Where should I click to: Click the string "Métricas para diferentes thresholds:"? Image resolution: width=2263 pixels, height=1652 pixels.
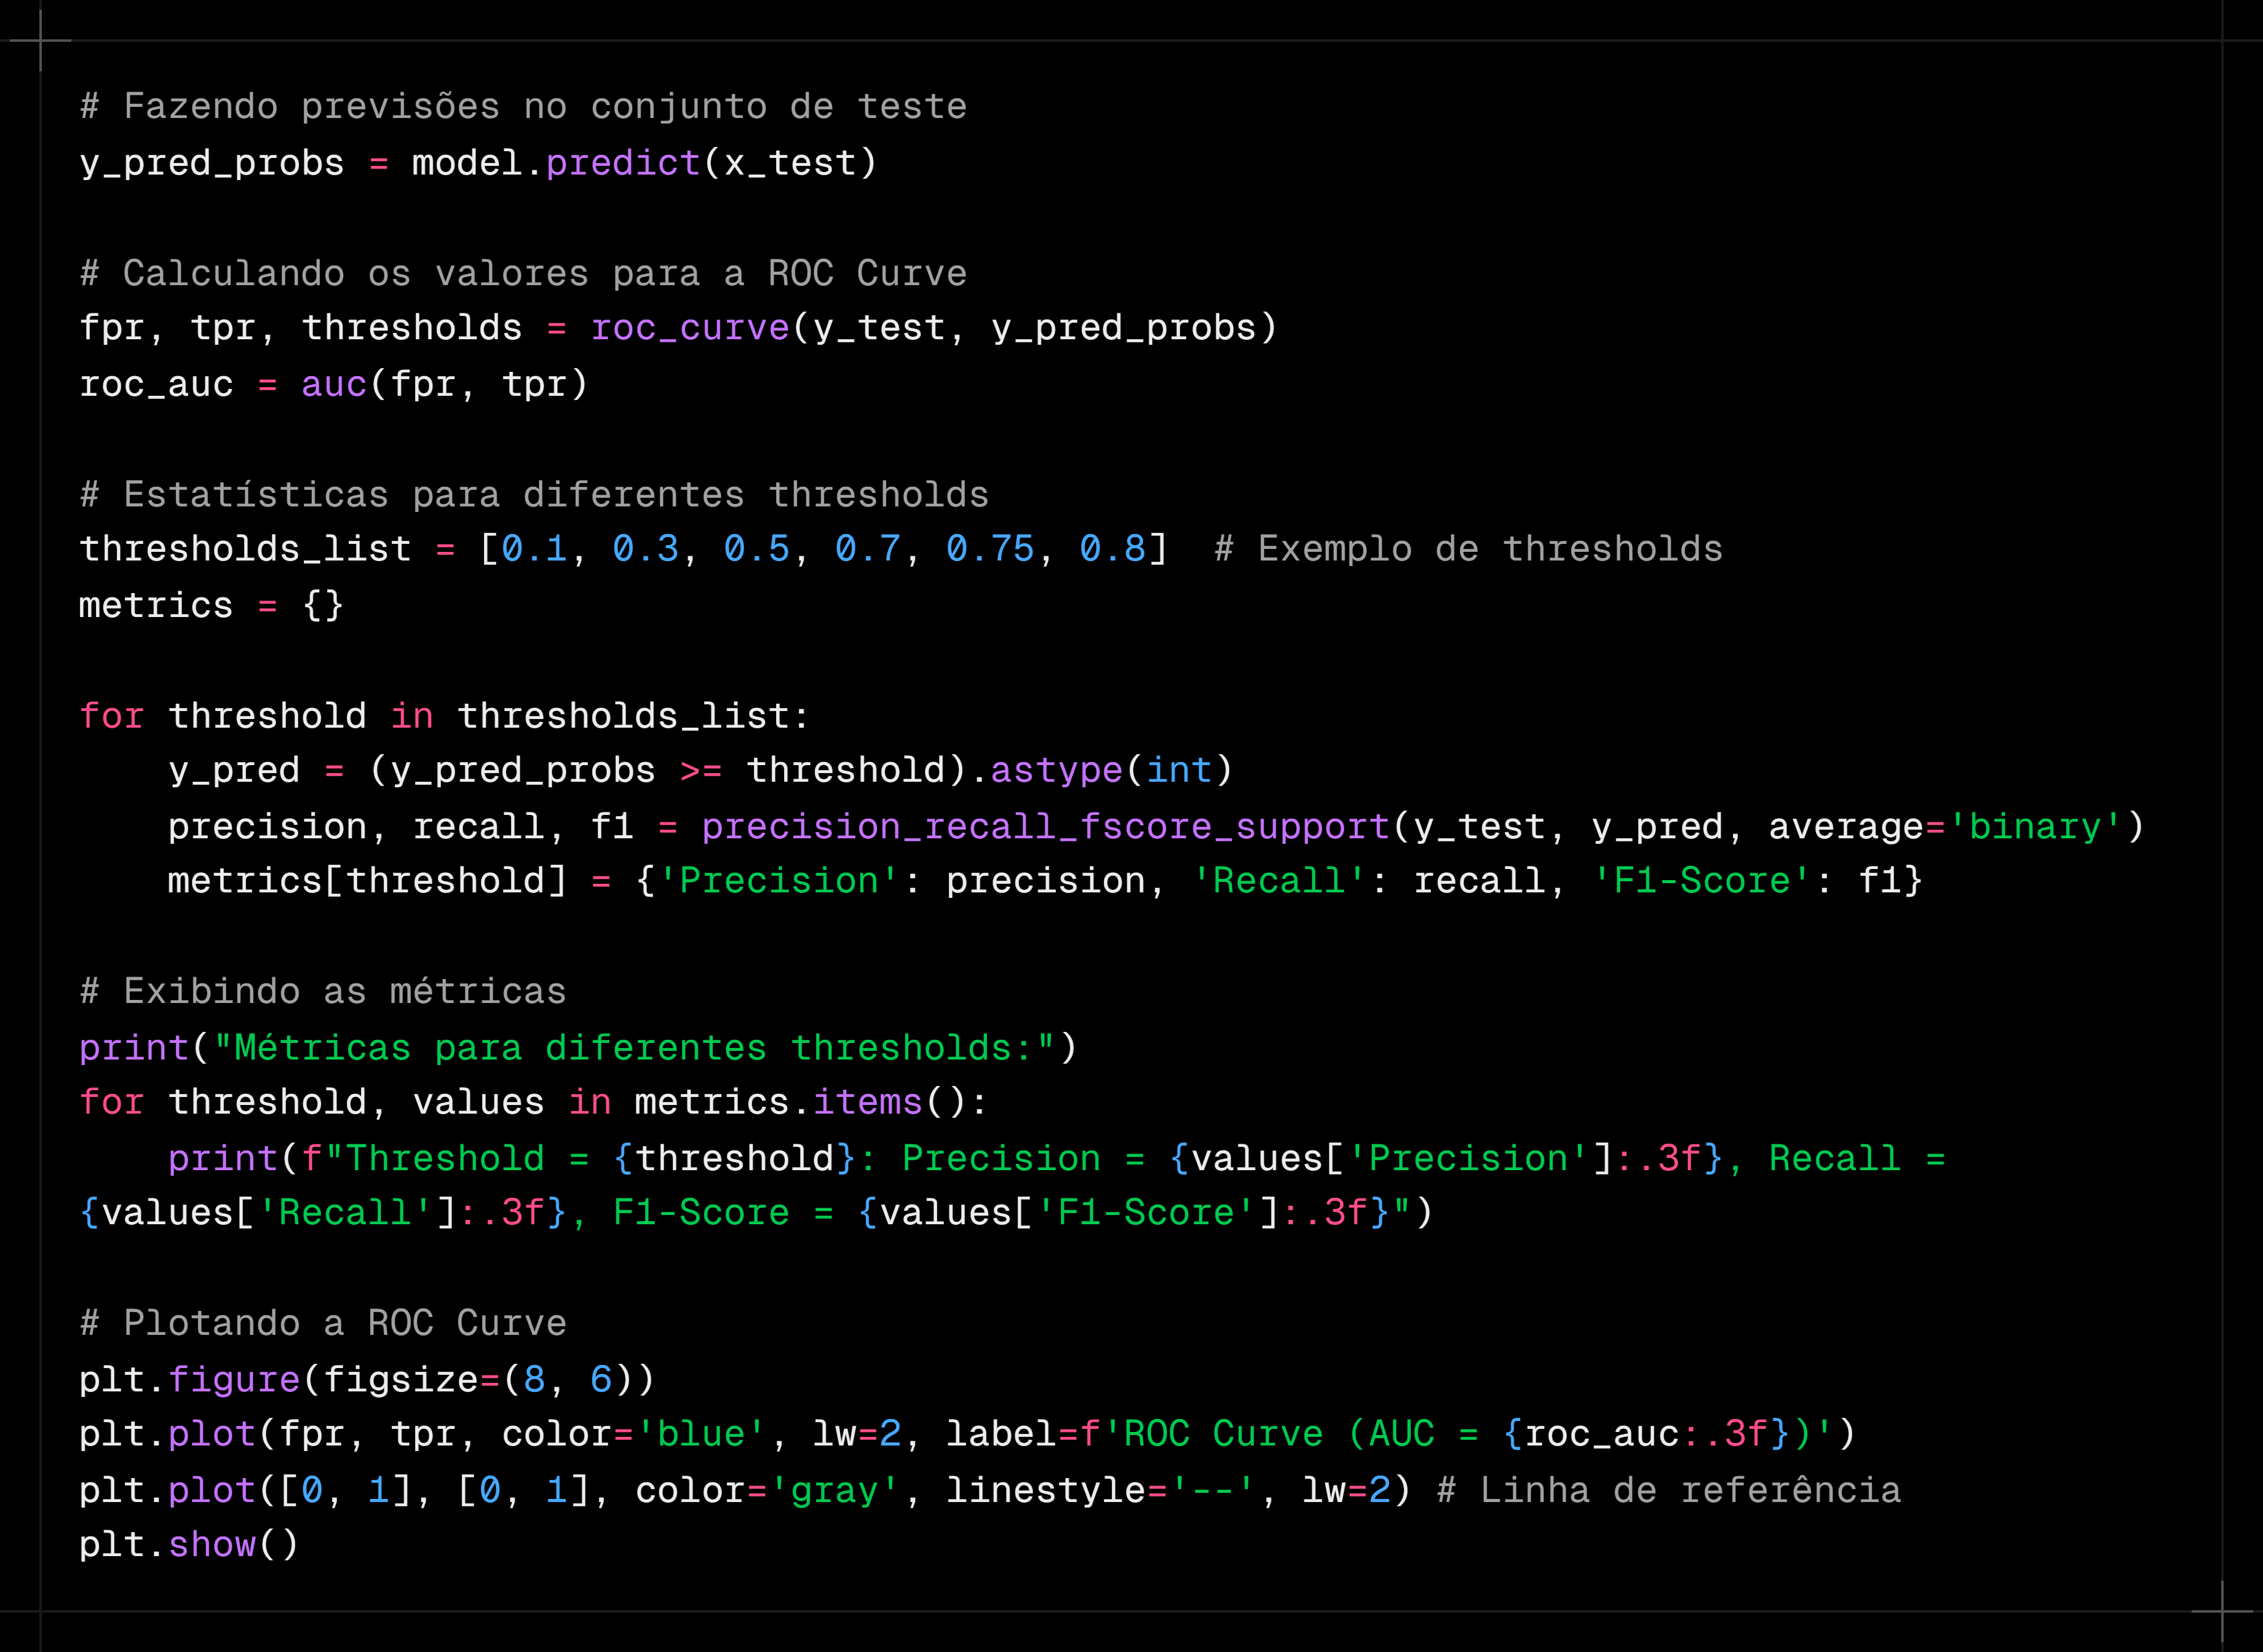(634, 1047)
